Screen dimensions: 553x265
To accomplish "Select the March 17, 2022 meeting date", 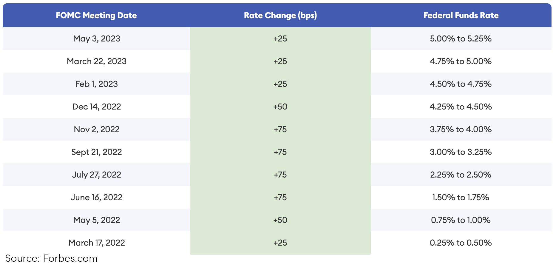I will pos(97,243).
